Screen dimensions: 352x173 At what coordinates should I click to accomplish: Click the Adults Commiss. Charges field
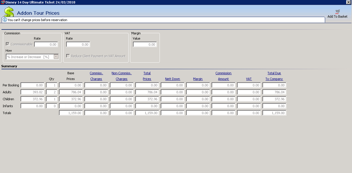click(x=96, y=92)
